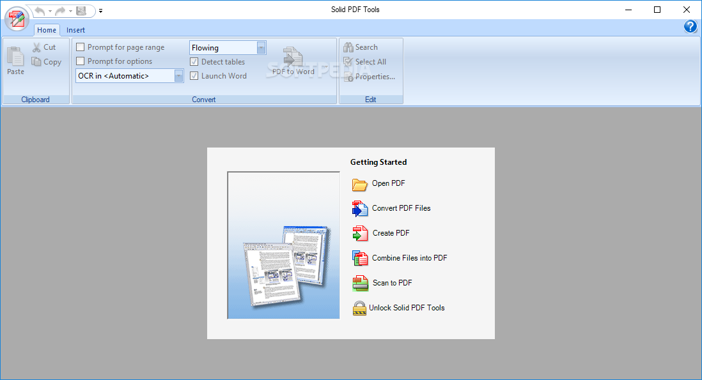
Task: Click the Open PDF link text
Action: [x=389, y=183]
